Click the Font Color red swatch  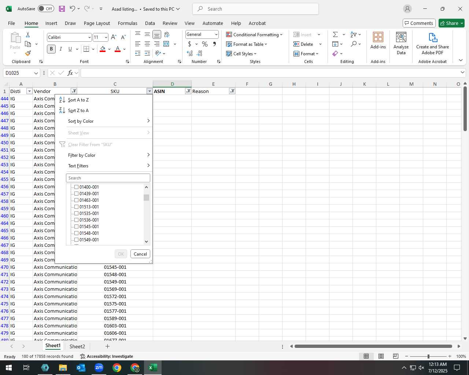click(118, 49)
